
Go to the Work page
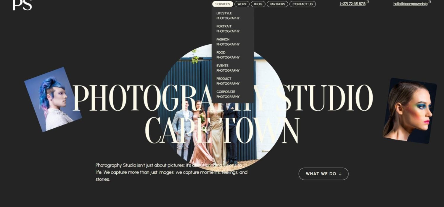(242, 4)
